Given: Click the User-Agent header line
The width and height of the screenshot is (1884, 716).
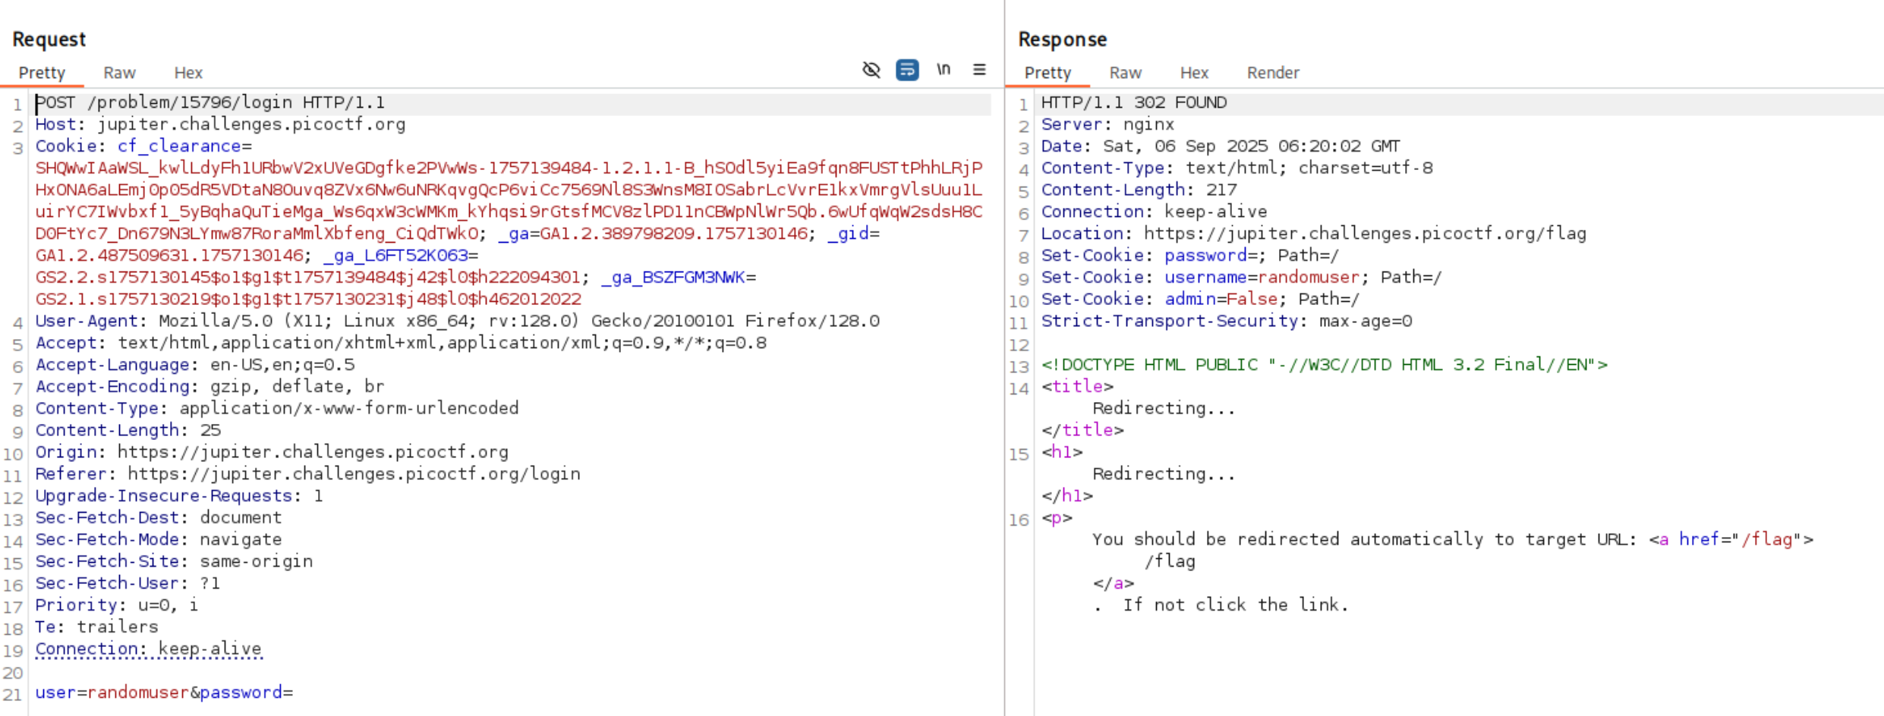Looking at the screenshot, I should [458, 321].
